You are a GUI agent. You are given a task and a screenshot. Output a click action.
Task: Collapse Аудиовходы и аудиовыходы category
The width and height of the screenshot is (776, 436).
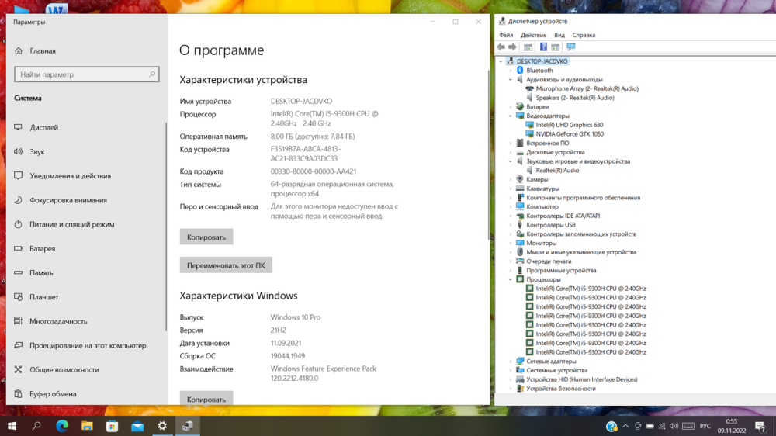pos(511,80)
